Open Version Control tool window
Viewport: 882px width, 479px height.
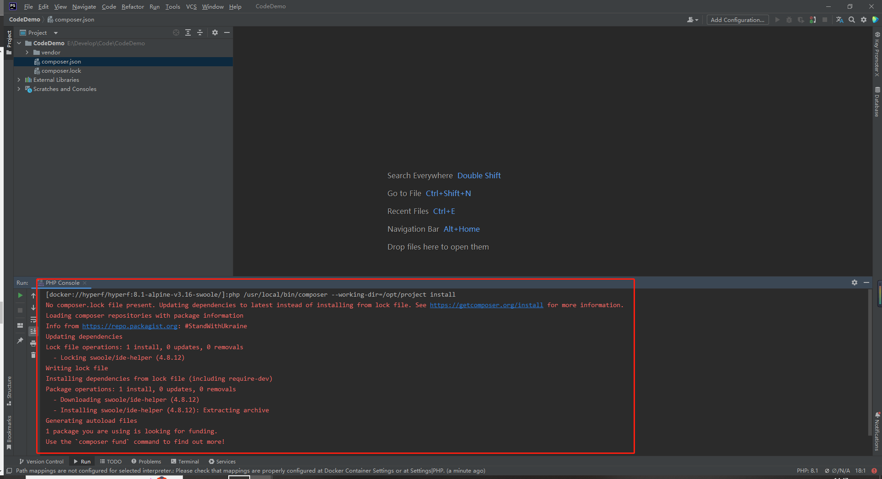41,461
